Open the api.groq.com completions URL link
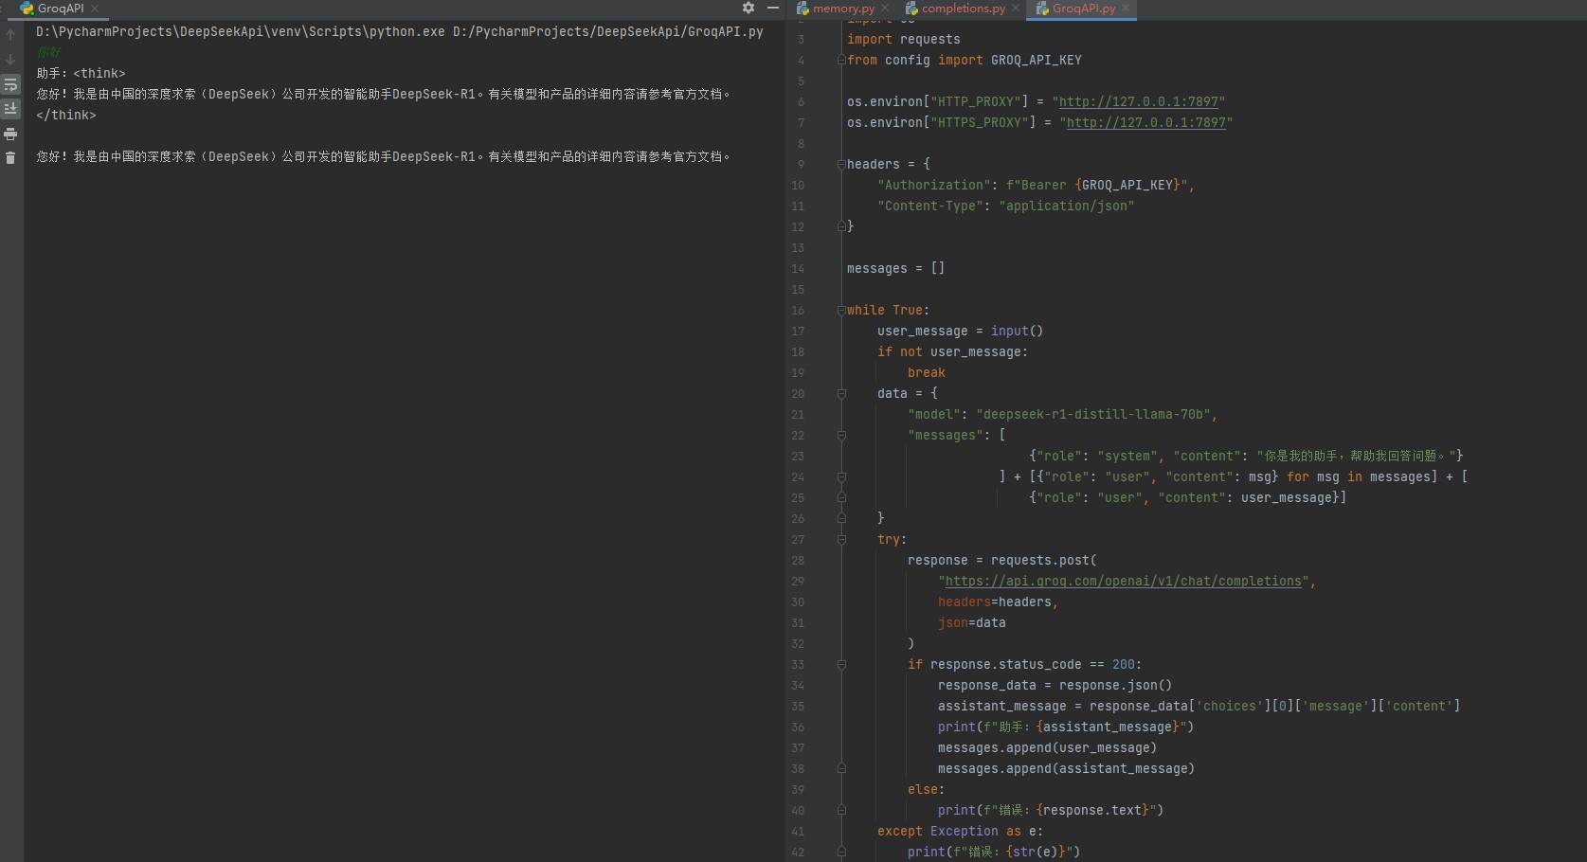1587x862 pixels. point(1123,581)
